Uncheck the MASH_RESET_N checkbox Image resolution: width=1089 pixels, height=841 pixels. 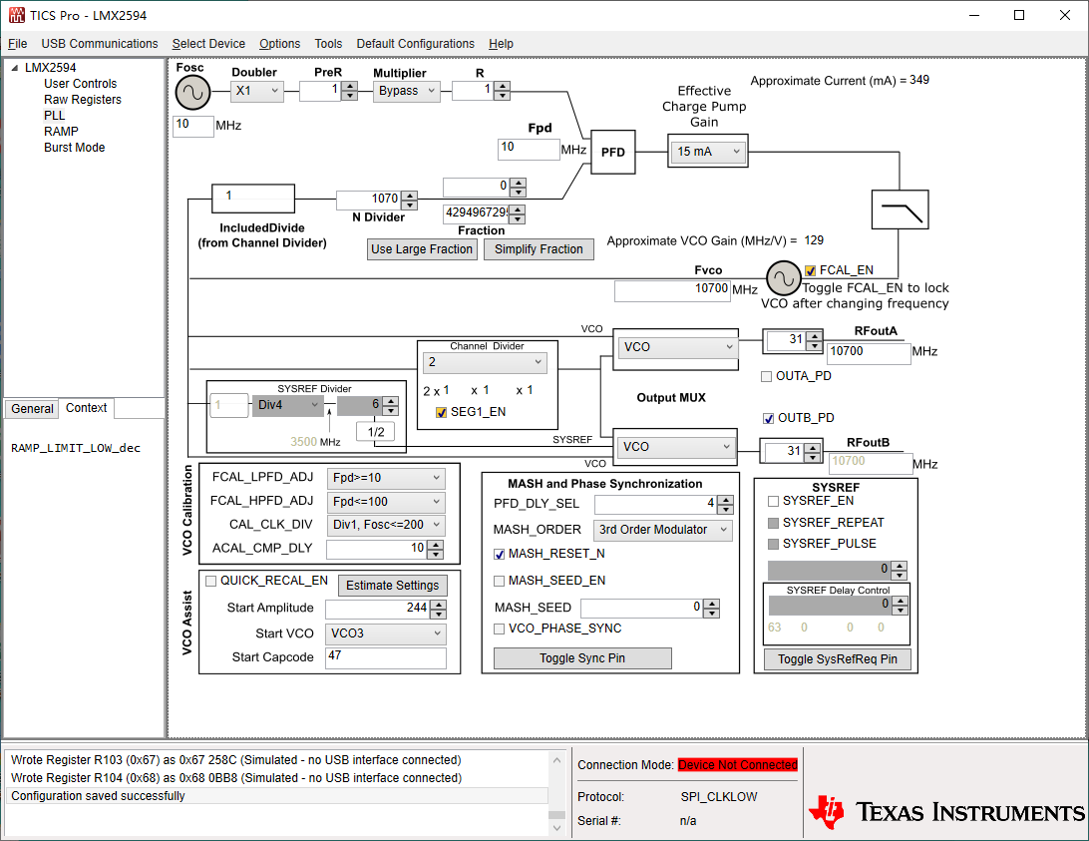[499, 554]
